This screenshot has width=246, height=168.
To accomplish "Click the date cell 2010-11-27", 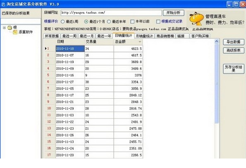I will coord(70,82).
